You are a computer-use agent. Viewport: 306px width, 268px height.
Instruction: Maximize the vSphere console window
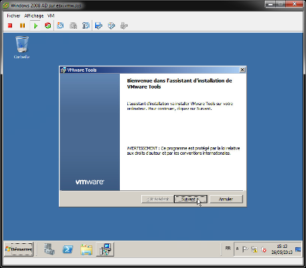pyautogui.click(x=281, y=4)
